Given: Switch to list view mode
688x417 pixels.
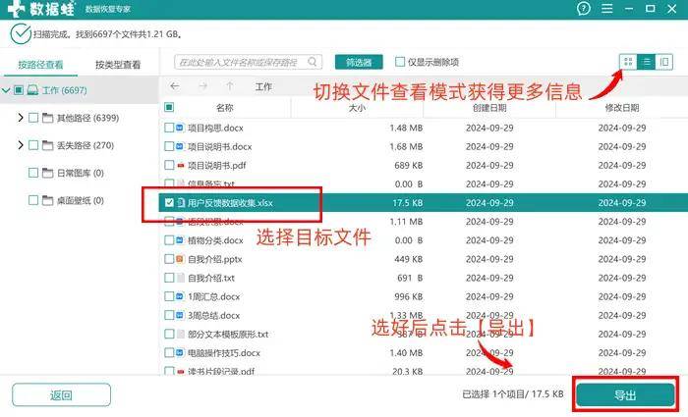Looking at the screenshot, I should (647, 62).
